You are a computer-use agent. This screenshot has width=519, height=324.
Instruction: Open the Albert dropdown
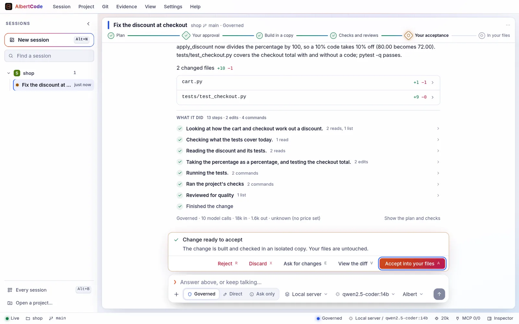[413, 294]
